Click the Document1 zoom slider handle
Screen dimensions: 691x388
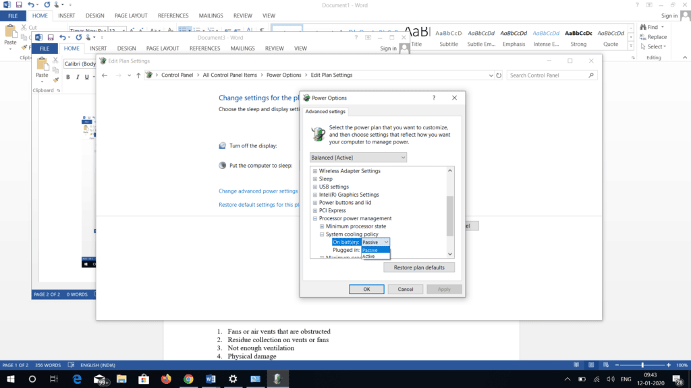[x=642, y=365]
